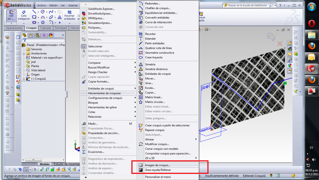Click the feature tree horizontal scrollbar
319x180 pixels.
33,160
